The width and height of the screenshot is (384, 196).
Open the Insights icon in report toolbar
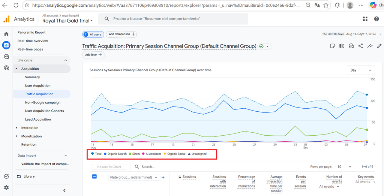click(x=351, y=46)
